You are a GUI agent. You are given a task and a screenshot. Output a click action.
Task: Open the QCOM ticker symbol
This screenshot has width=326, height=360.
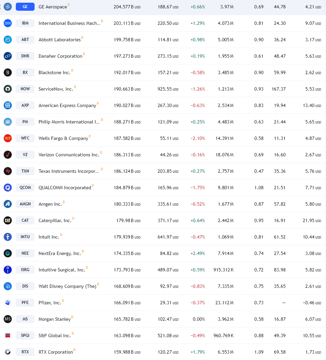click(x=25, y=188)
